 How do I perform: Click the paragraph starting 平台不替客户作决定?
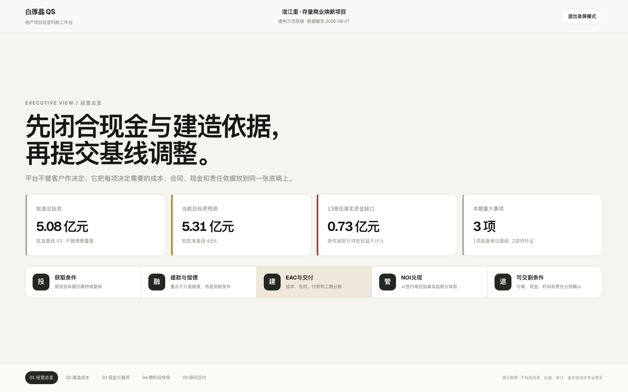pyautogui.click(x=160, y=178)
